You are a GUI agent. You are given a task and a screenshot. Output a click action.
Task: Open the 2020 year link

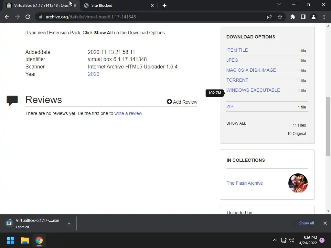[x=93, y=74]
